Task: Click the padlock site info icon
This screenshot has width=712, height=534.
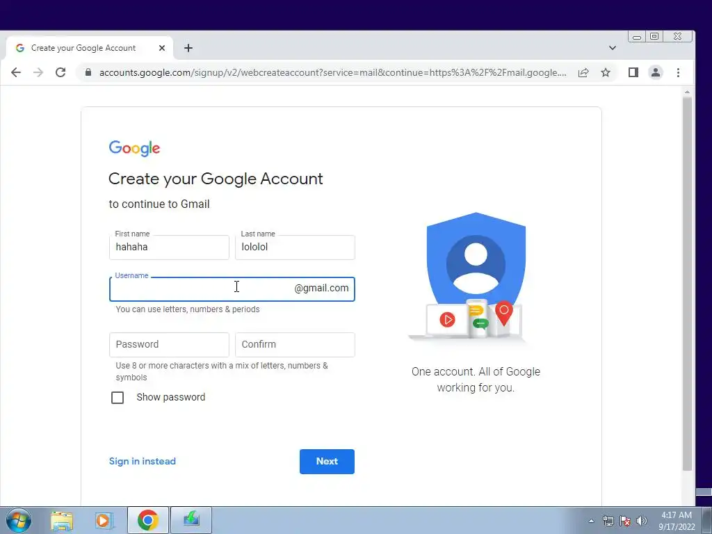Action: tap(88, 72)
